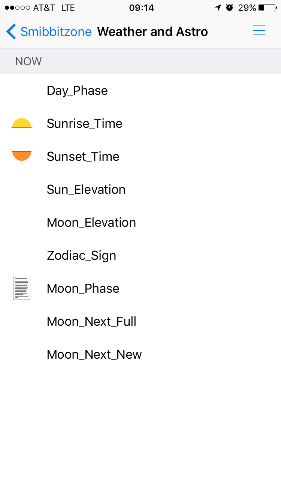This screenshot has width=281, height=500.
Task: Tap the 09:14 clock in status bar
Action: tap(141, 7)
